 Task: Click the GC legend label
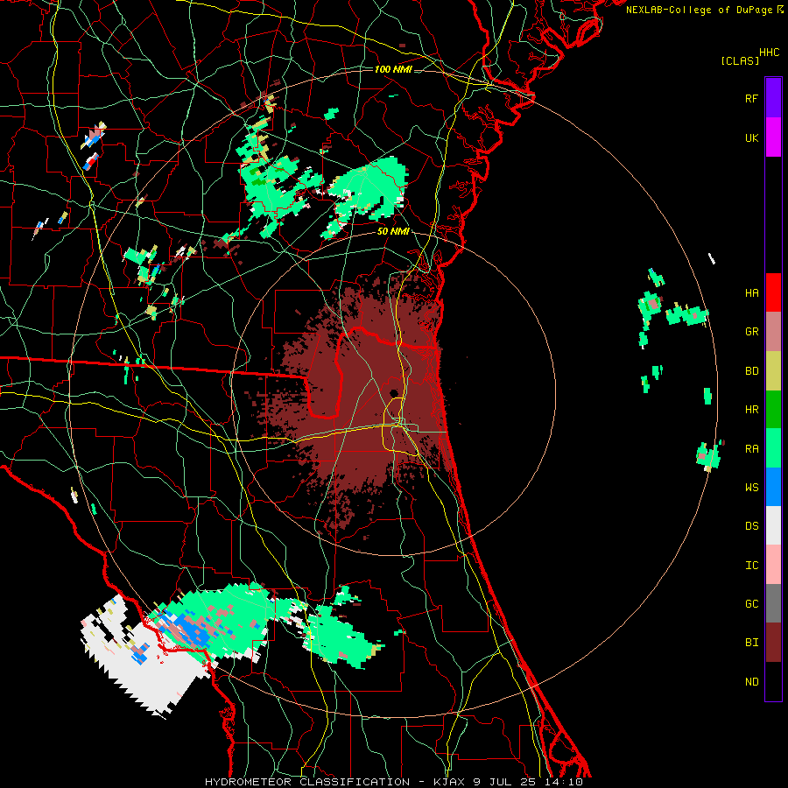click(x=751, y=603)
